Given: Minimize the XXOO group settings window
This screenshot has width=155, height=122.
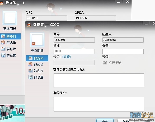Looking at the screenshot, I should click(146, 24).
